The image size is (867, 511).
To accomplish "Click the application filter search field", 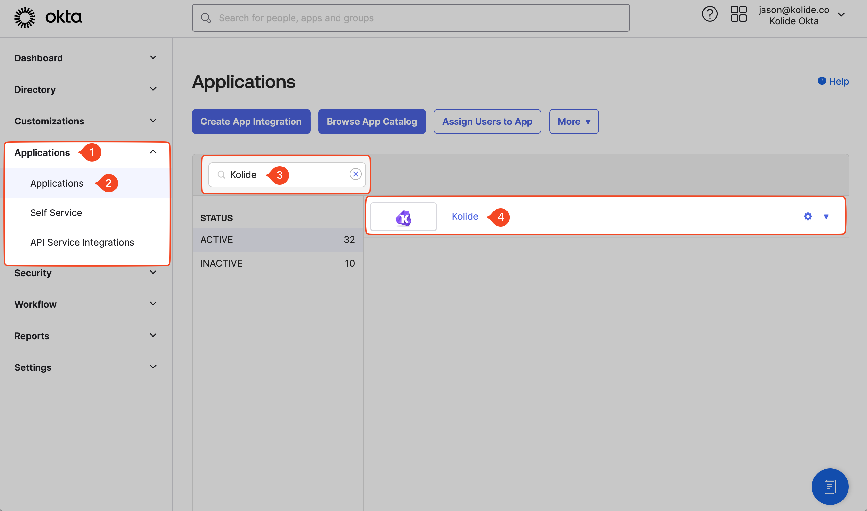I will [287, 175].
